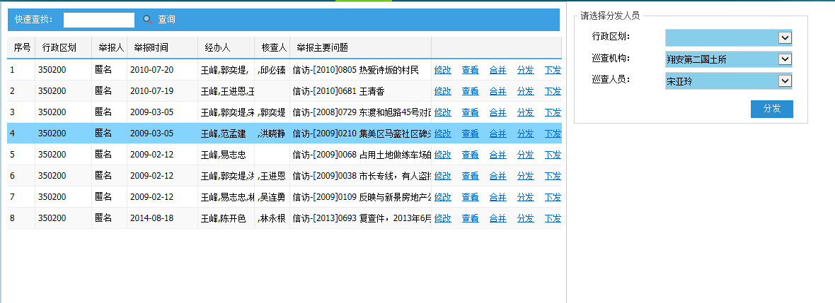Click 查看 link in row 3
Viewport: 835px width, 303px height.
[471, 112]
